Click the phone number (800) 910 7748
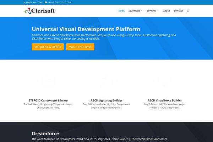Screen dimensions: 213x142 (x=34, y=2)
